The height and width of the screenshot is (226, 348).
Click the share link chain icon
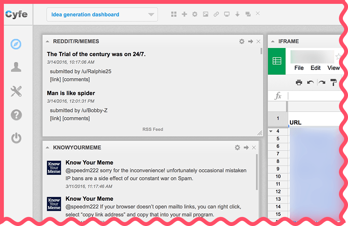click(x=216, y=14)
